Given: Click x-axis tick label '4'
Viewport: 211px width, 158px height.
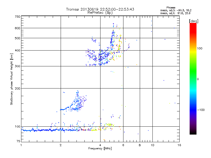Looking at the screenshot, I should (100, 145).
